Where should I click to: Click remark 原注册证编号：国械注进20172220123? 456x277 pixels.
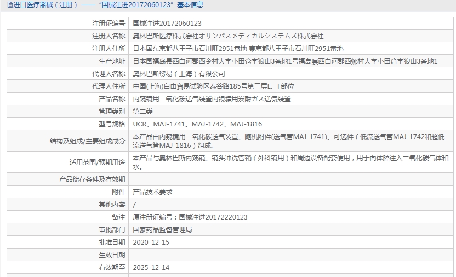point(190,217)
